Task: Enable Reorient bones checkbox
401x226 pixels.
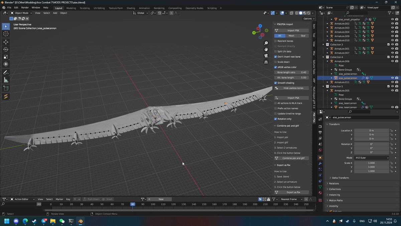Action: [275, 41]
